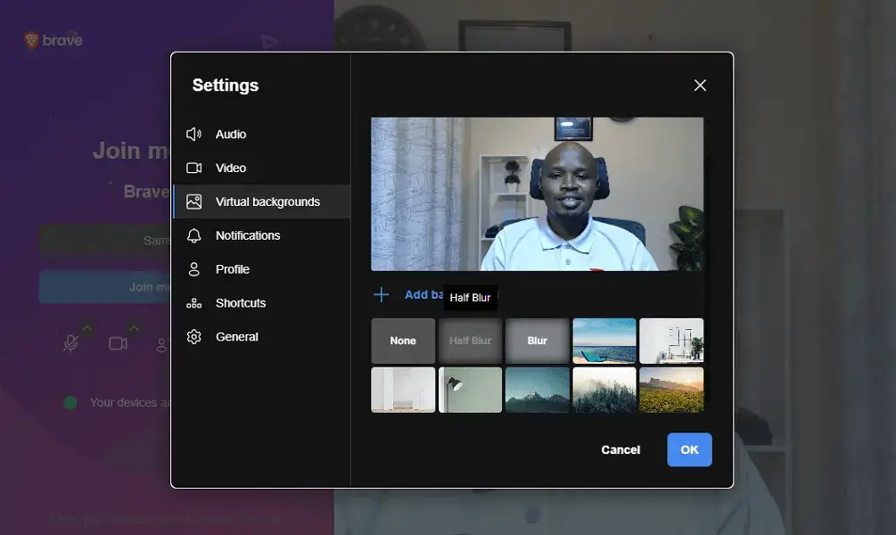The width and height of the screenshot is (896, 535).
Task: Enable the full Blur background
Action: [538, 341]
